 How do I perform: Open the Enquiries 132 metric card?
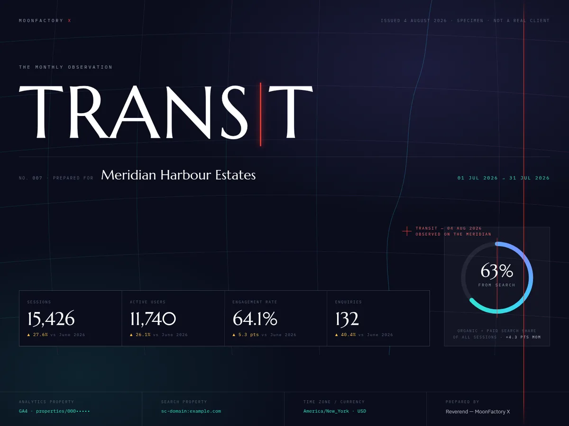378,318
